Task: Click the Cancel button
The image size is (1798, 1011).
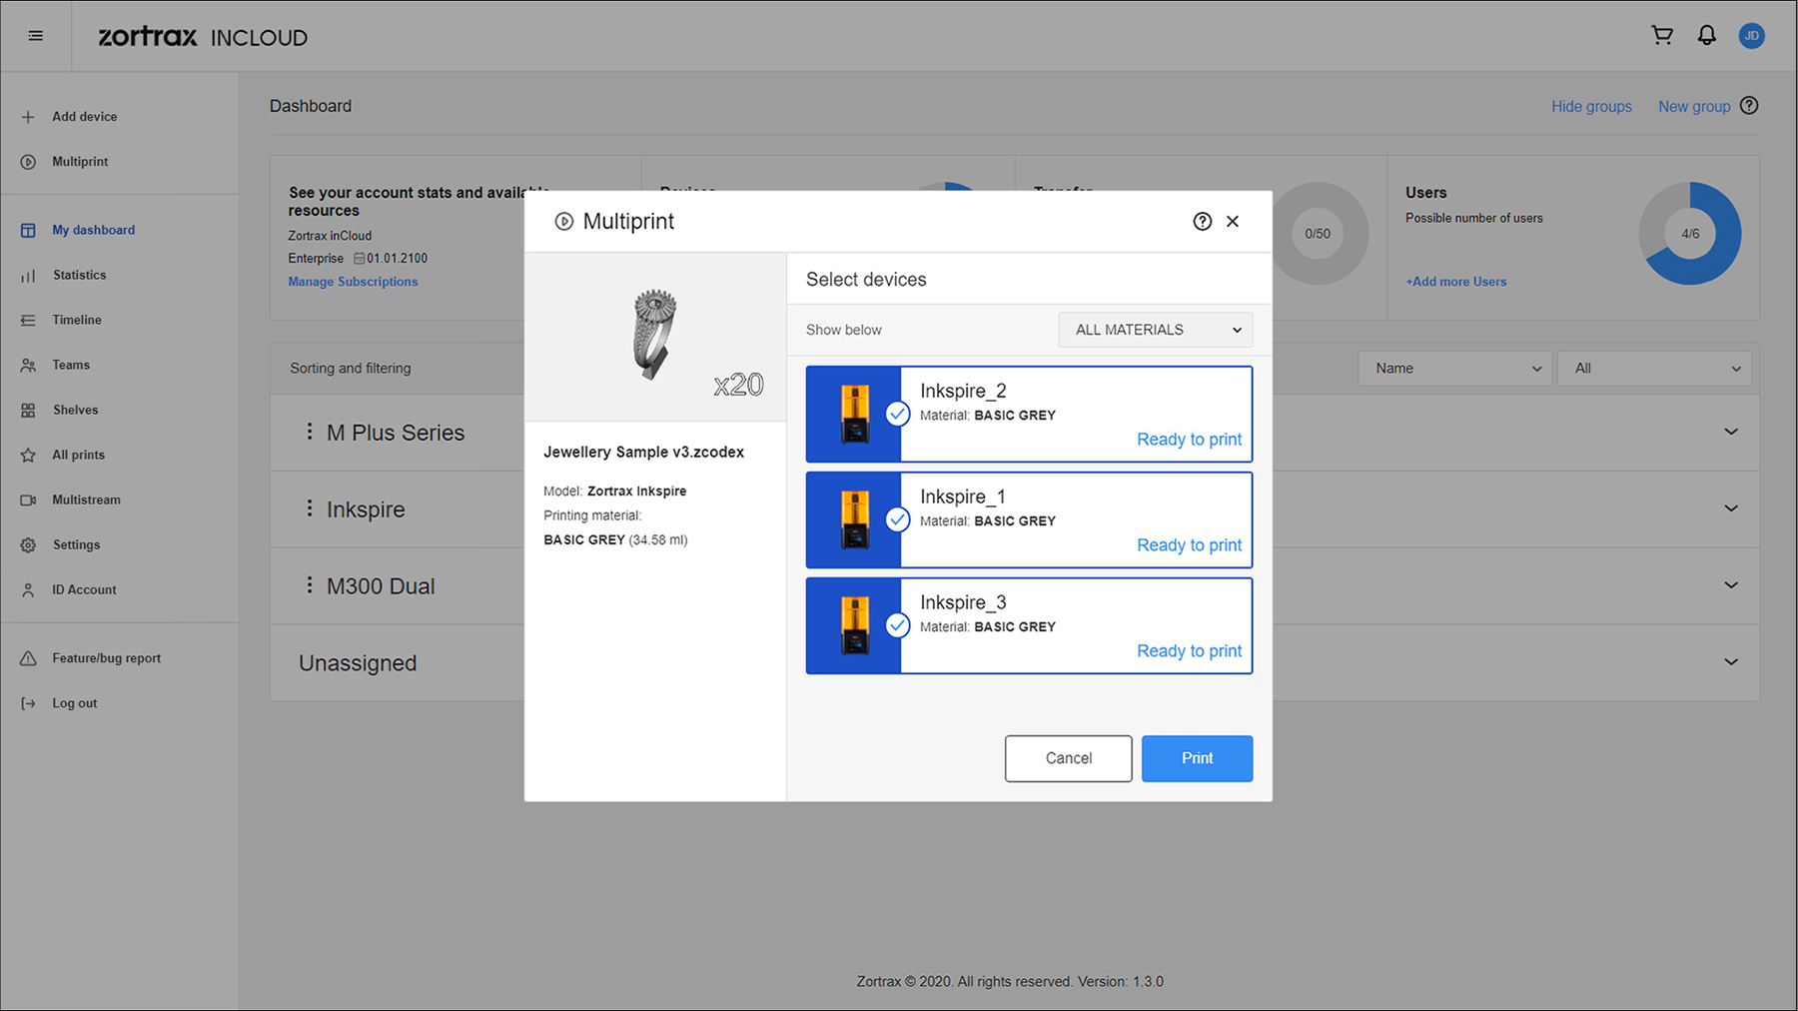Action: tap(1068, 758)
